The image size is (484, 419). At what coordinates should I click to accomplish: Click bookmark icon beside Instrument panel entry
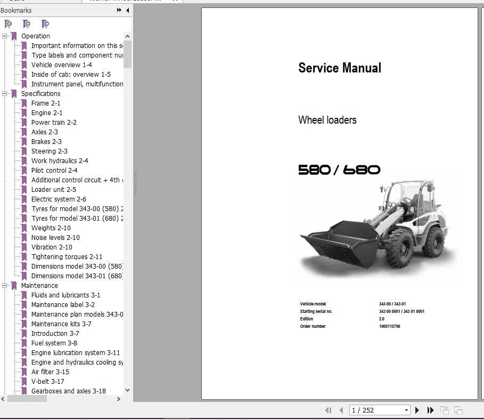click(x=24, y=84)
